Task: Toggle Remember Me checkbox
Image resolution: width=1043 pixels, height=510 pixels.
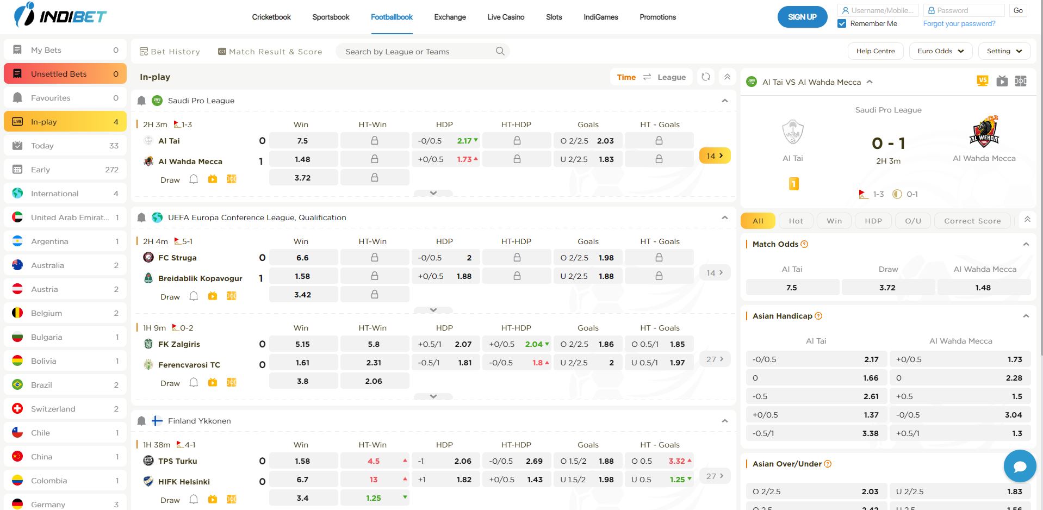Action: pos(842,23)
